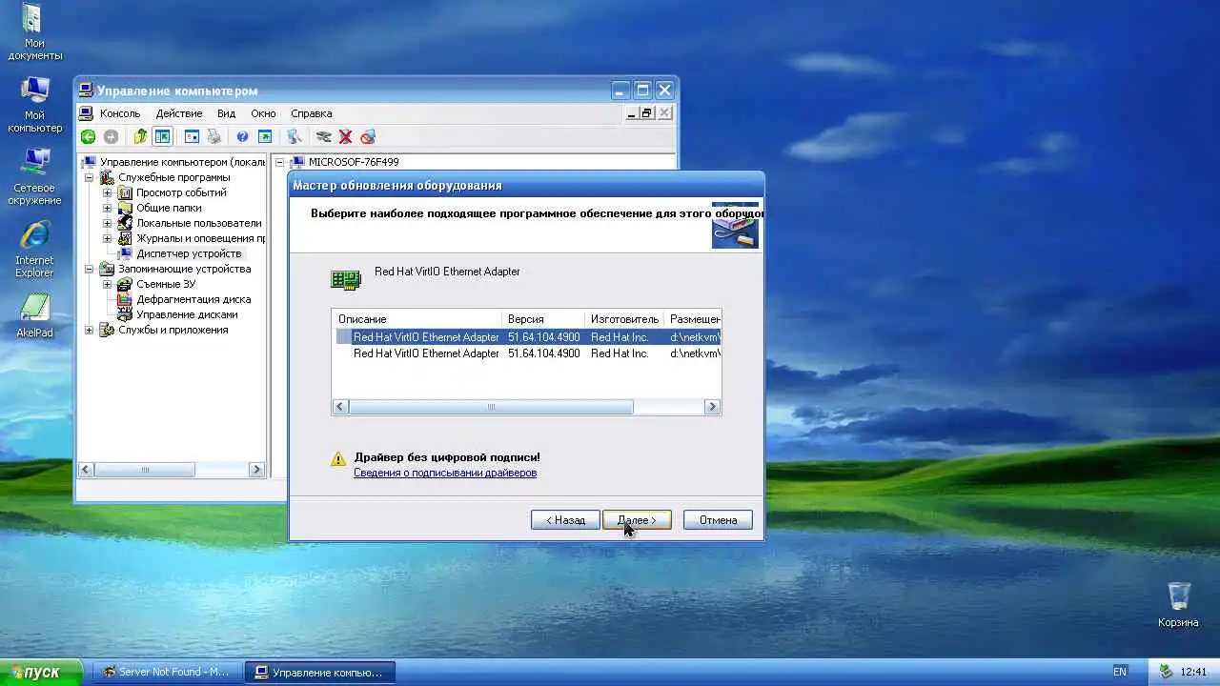Collapse the Служебные программы tree node

pos(90,177)
